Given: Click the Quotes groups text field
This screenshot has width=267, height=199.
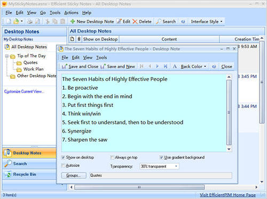Looking at the screenshot, I should click(161, 175).
